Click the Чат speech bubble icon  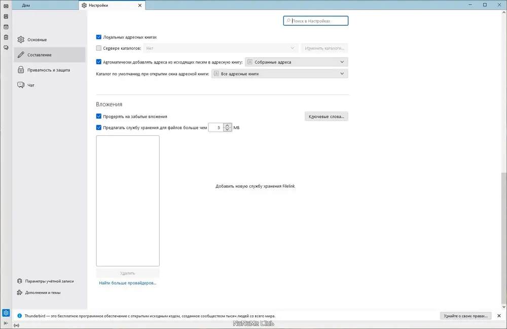(21, 85)
